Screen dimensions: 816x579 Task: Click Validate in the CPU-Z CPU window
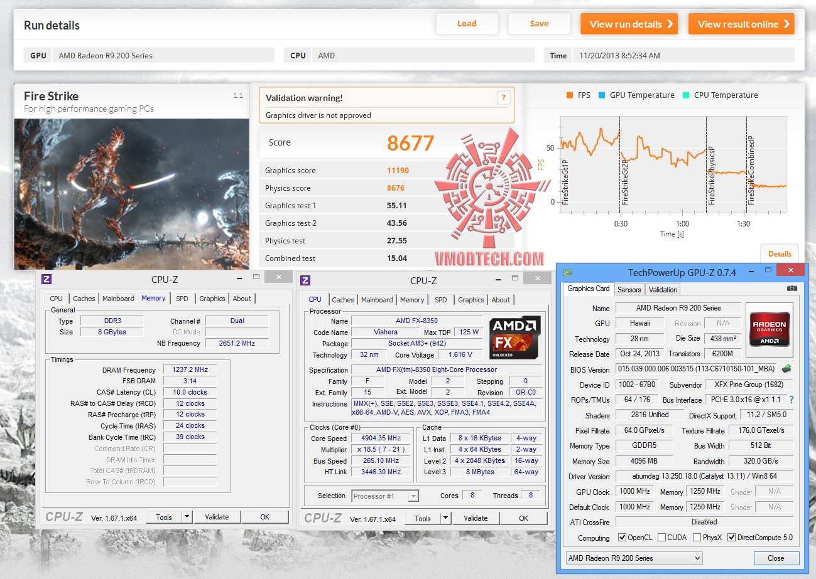(x=476, y=518)
